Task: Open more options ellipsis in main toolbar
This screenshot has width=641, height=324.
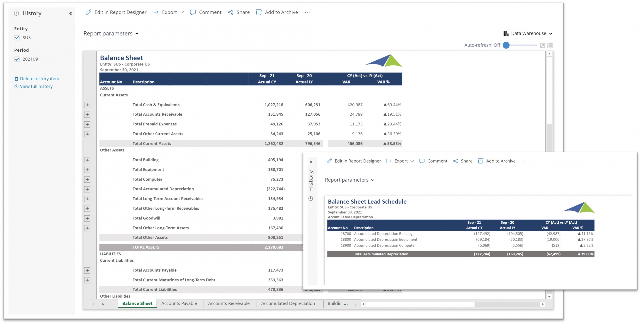Action: [308, 12]
